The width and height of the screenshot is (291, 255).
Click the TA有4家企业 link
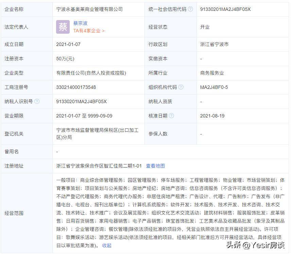86,30
